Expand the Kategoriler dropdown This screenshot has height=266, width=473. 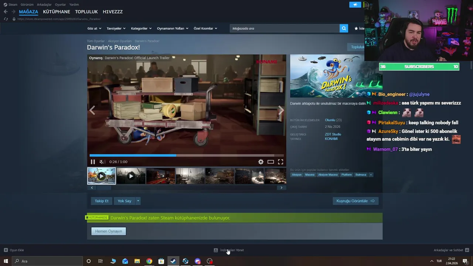[141, 28]
